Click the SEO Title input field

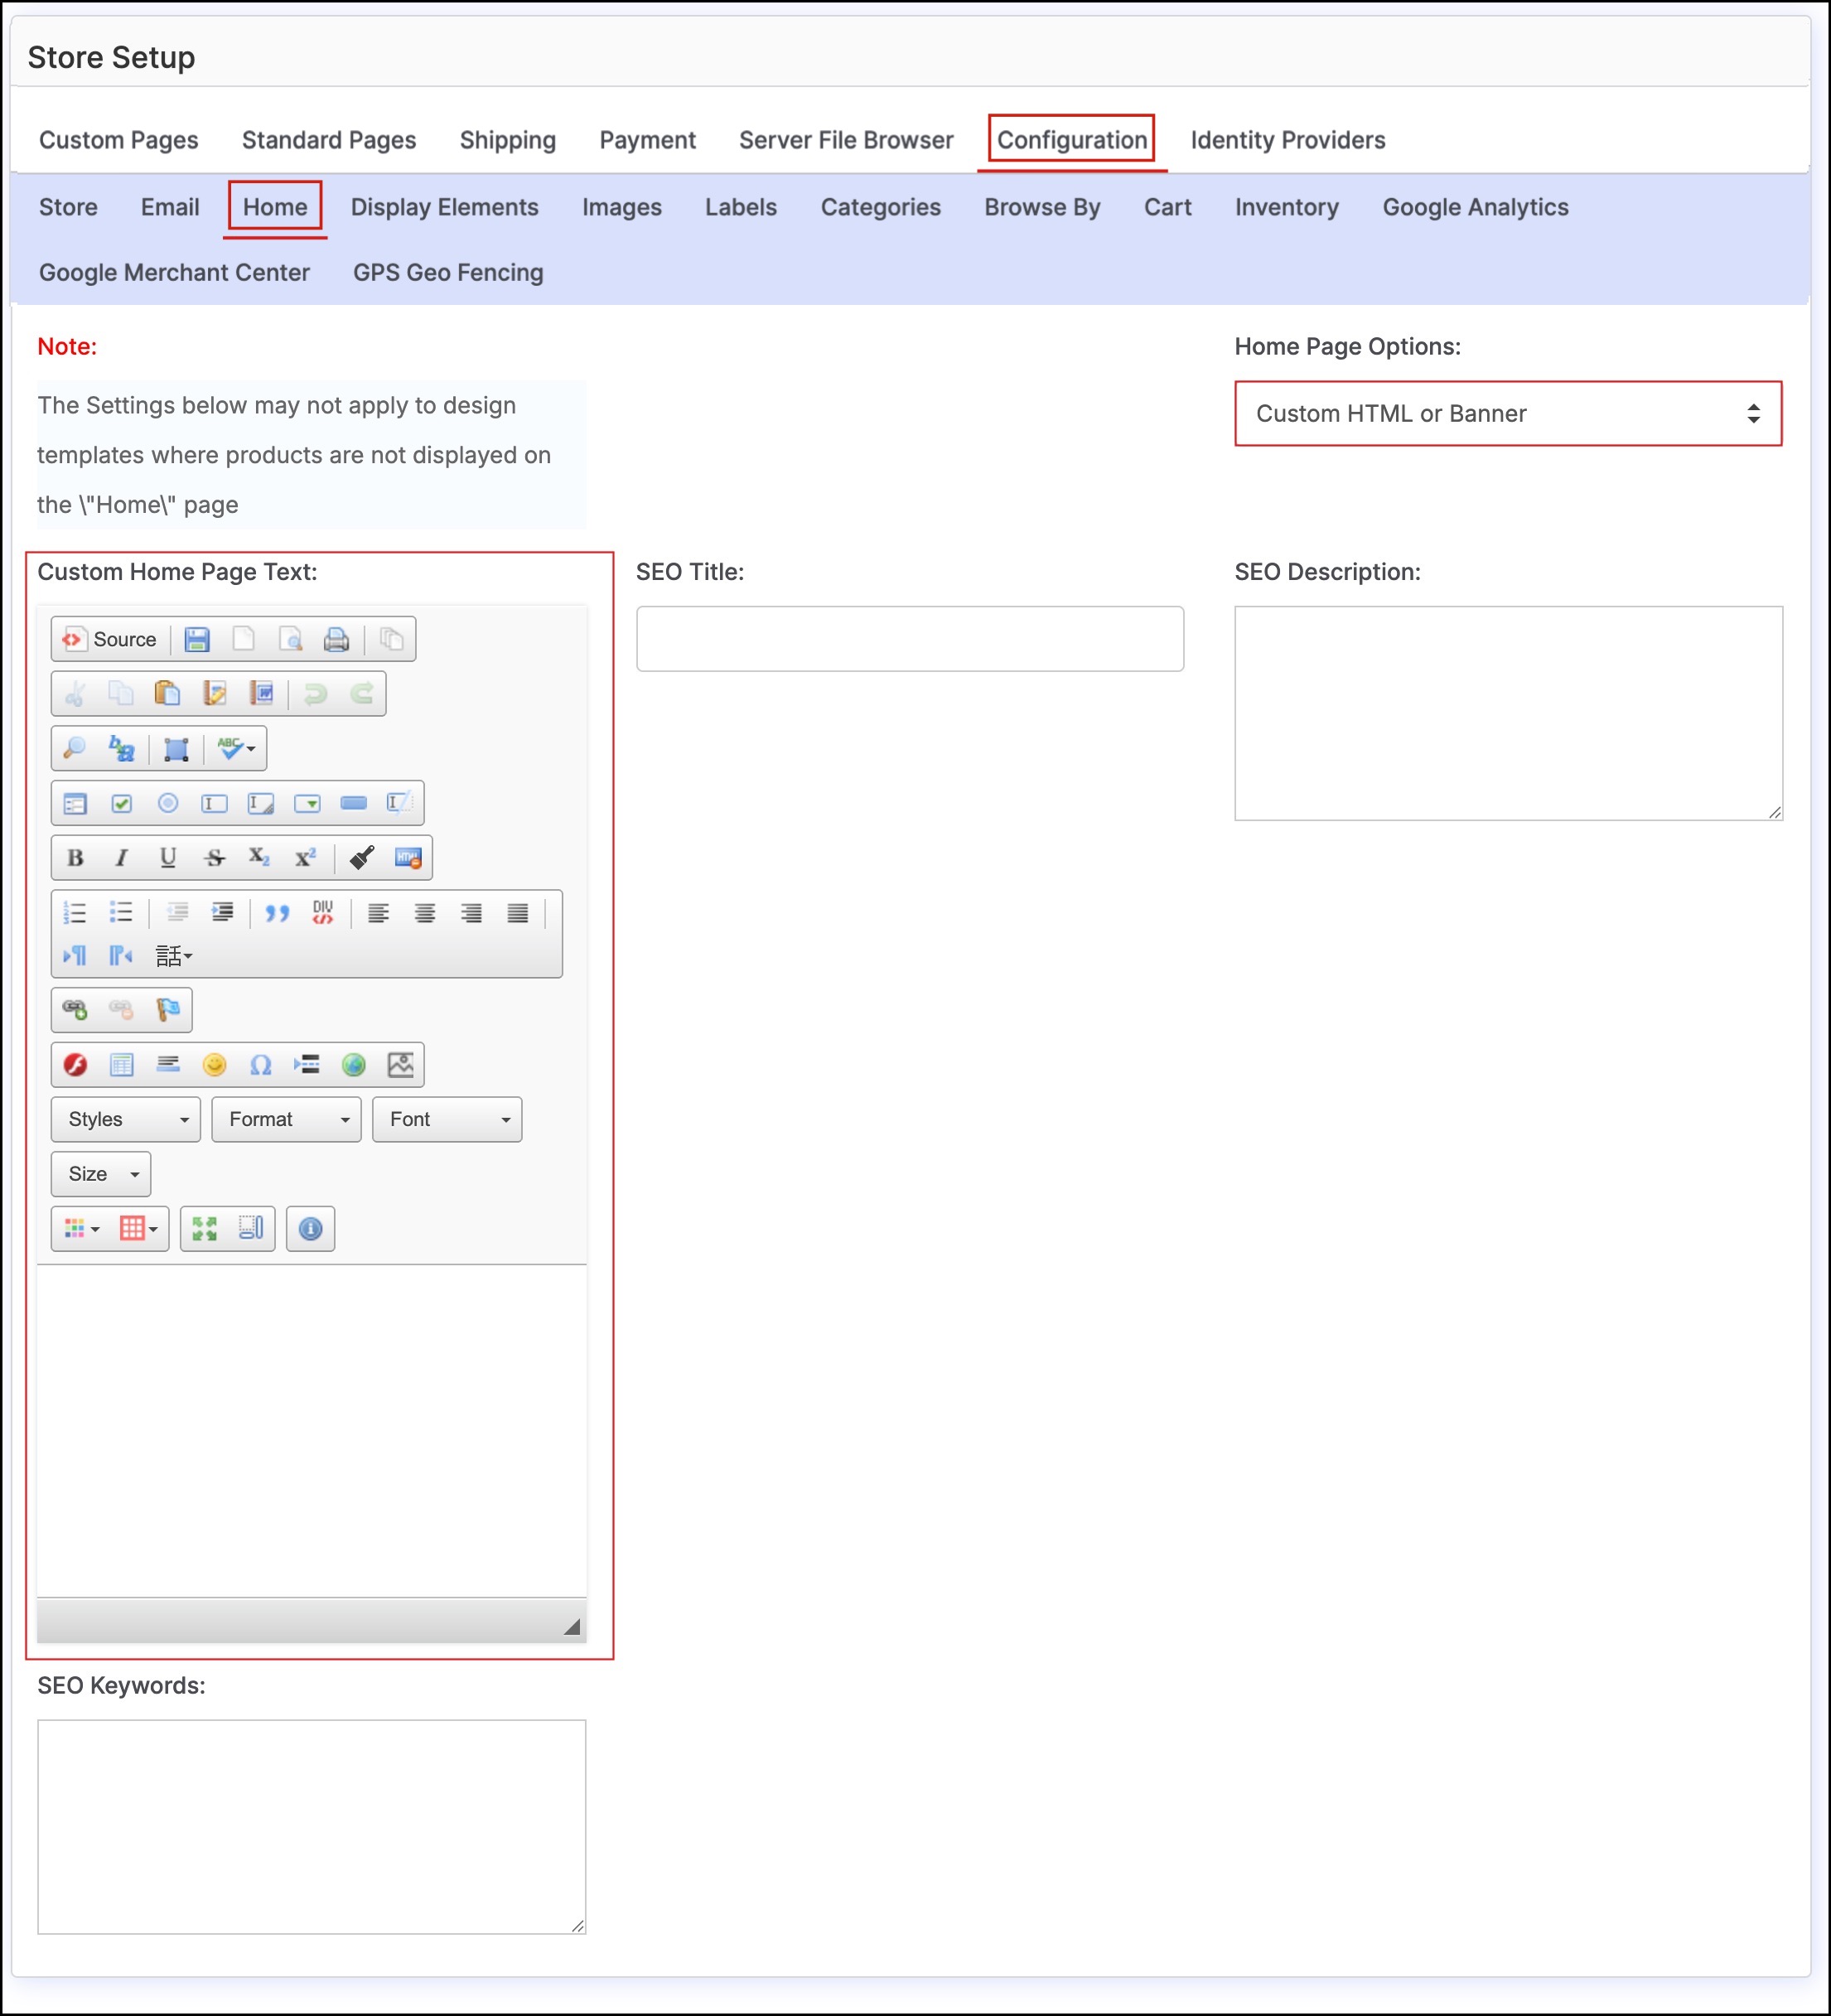coord(909,638)
